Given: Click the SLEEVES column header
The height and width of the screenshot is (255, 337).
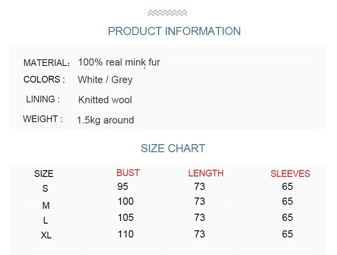Looking at the screenshot, I should point(290,174).
